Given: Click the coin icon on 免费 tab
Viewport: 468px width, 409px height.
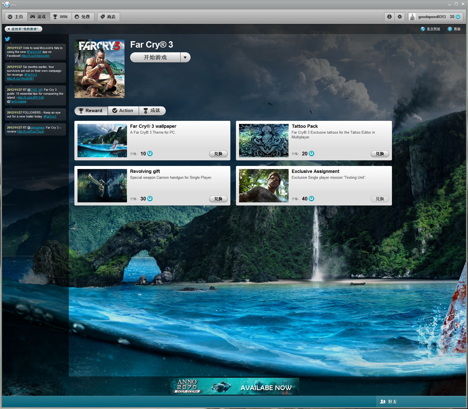Looking at the screenshot, I should [x=77, y=17].
